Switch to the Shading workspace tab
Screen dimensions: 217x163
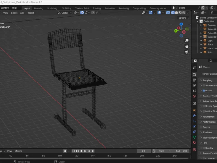point(97,8)
